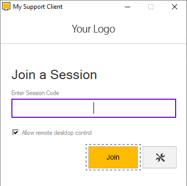Viewport: 187px width, 186px height.
Task: Uncheck the Allow remote desktop control checkbox
Action: 15,133
